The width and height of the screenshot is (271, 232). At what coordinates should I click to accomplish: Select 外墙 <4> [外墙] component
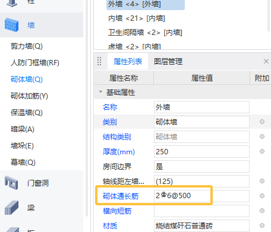pyautogui.click(x=146, y=4)
